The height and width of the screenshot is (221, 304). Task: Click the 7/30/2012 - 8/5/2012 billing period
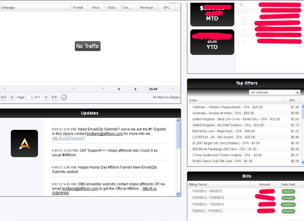tap(207, 191)
